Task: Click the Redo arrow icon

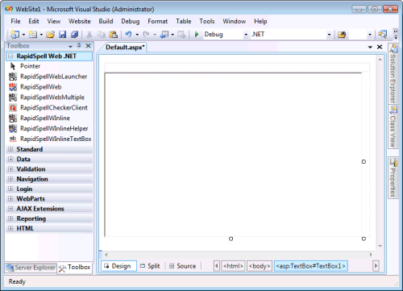Action: (146, 35)
